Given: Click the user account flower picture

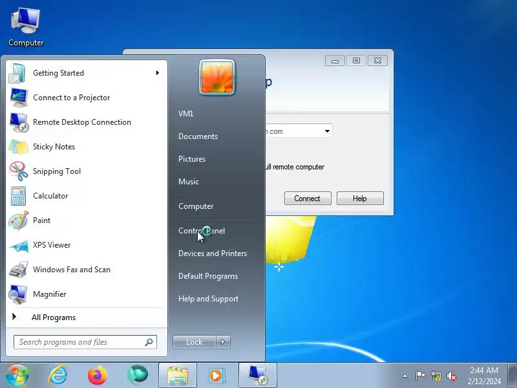Looking at the screenshot, I should click(x=217, y=77).
